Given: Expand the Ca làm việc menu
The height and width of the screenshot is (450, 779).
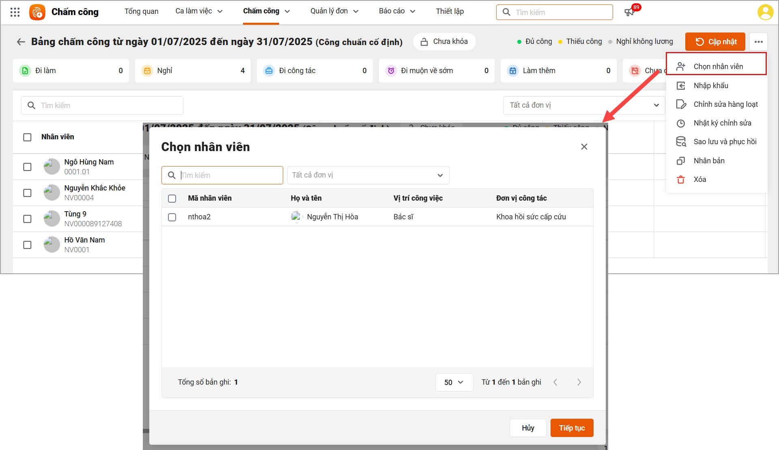Looking at the screenshot, I should (199, 11).
